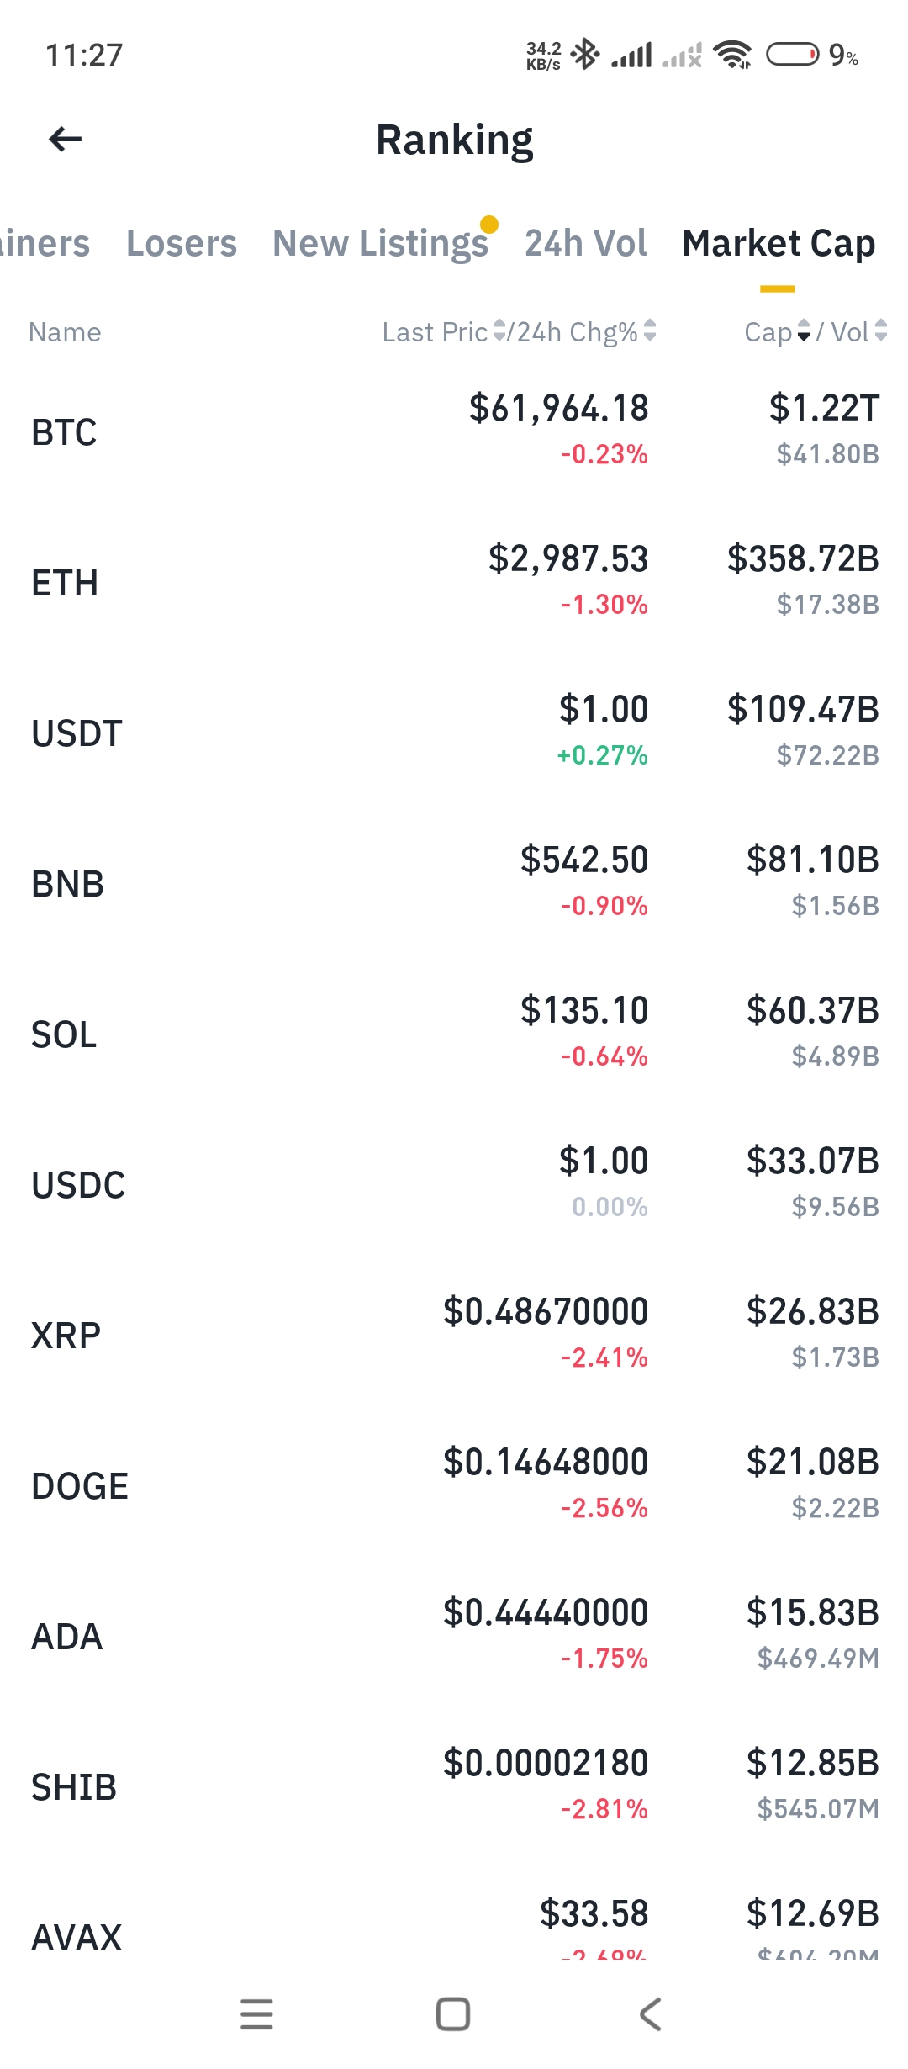
Task: Sort by 24h Chg% arrows
Action: (650, 331)
